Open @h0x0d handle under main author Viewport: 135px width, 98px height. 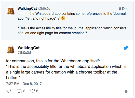[24, 53]
